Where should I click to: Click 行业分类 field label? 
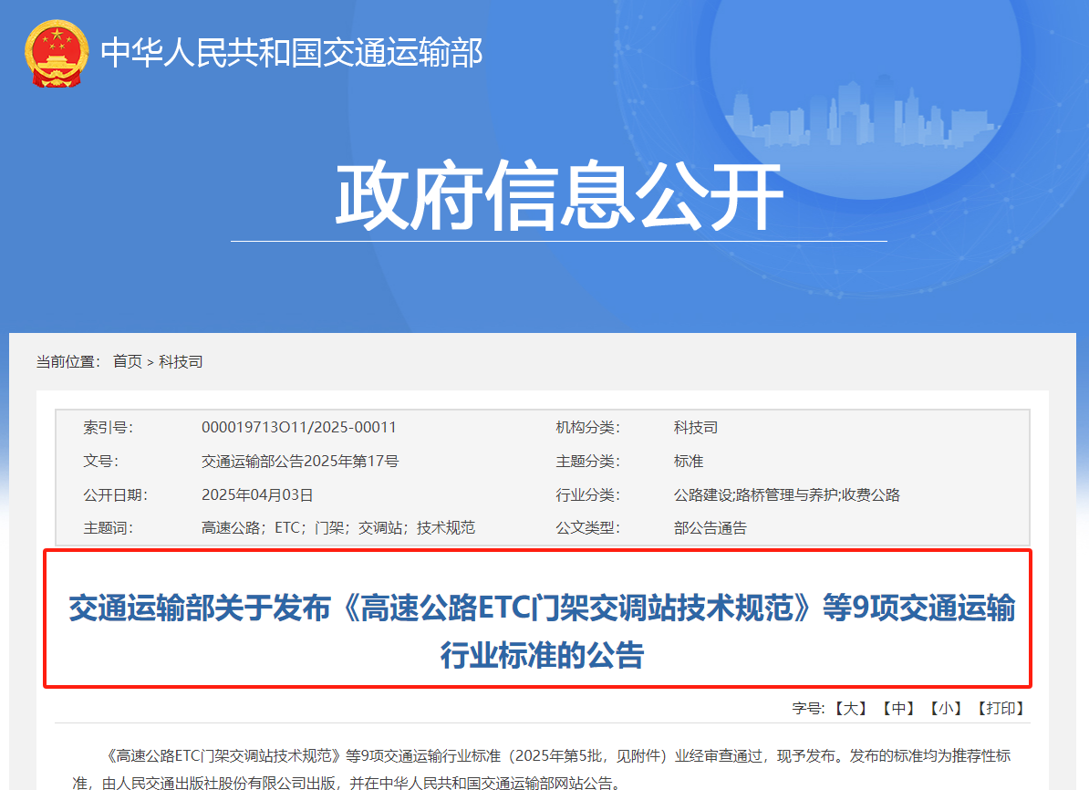coord(587,494)
